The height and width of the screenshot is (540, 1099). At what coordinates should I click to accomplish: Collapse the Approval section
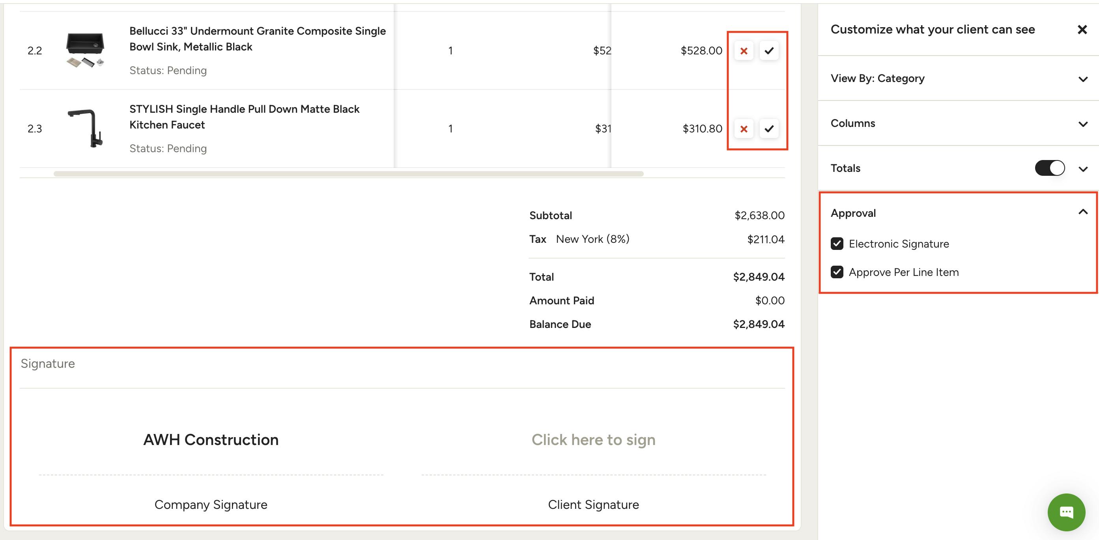pos(1082,212)
